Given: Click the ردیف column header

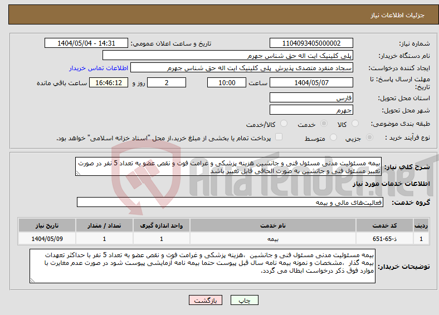Looking at the screenshot, I should click(x=421, y=225).
